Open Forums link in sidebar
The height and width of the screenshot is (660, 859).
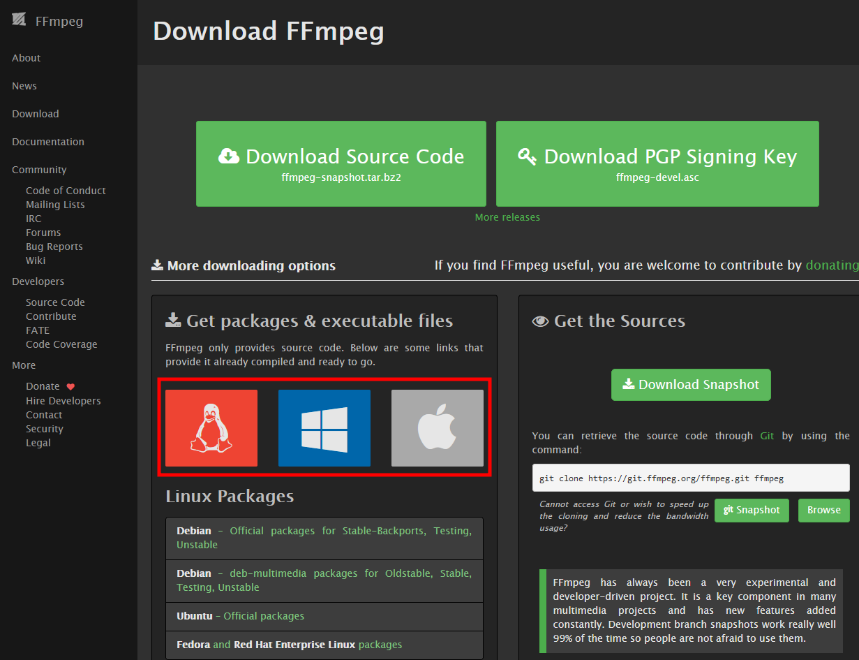43,233
